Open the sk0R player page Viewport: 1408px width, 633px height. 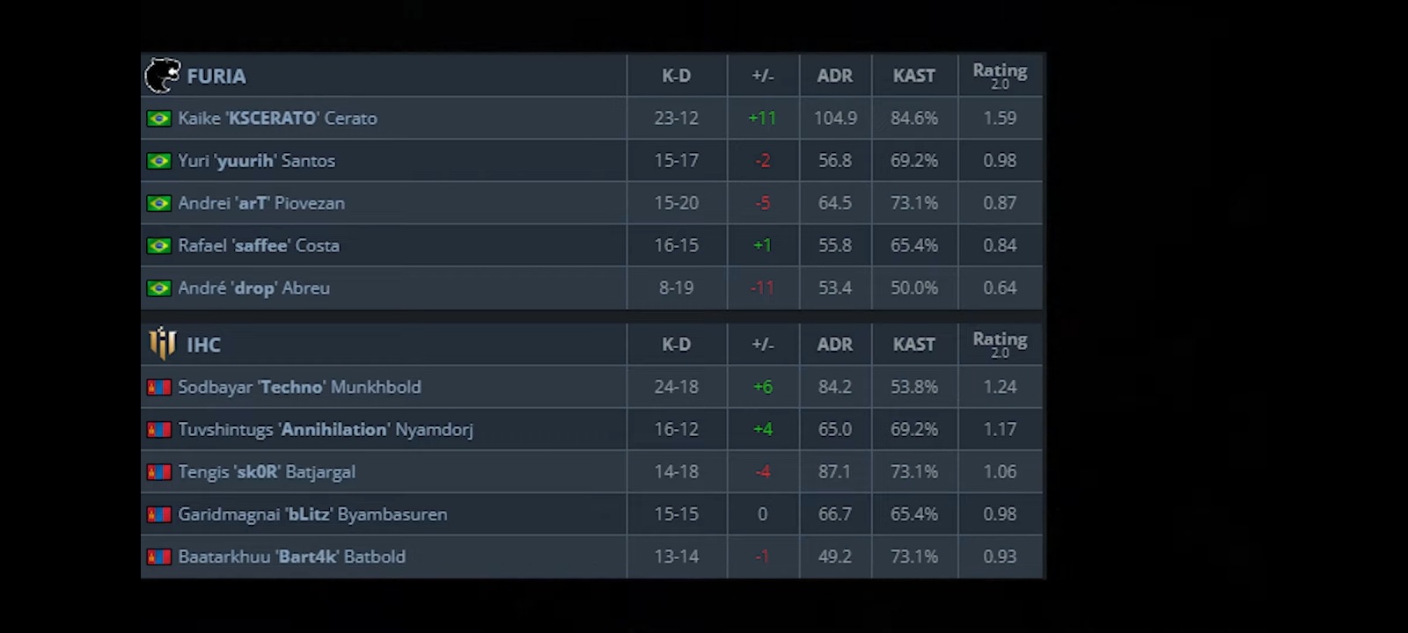(266, 472)
